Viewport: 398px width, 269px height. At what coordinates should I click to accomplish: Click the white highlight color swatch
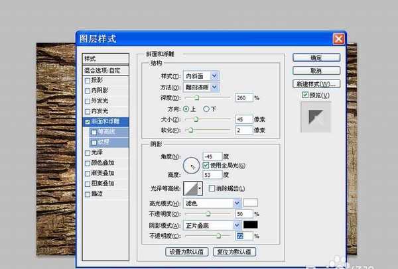251,203
